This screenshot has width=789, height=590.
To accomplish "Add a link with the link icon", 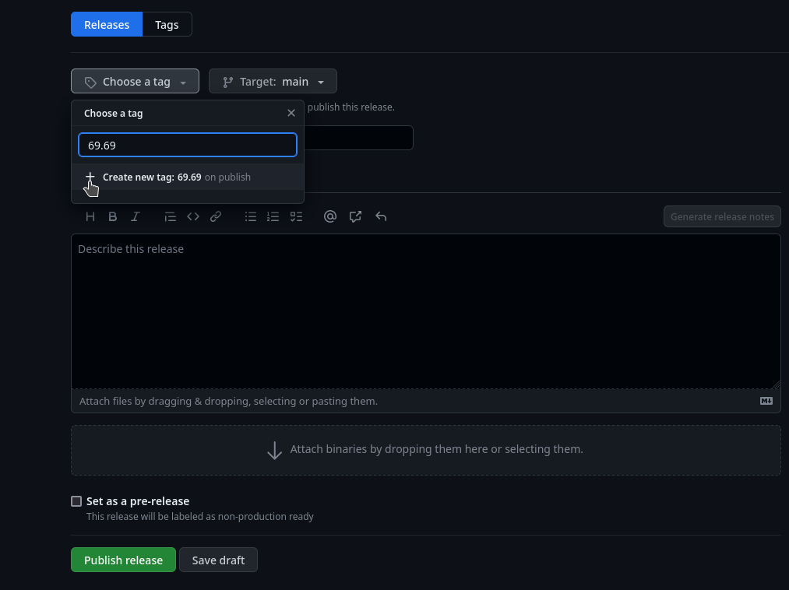I will 216,216.
